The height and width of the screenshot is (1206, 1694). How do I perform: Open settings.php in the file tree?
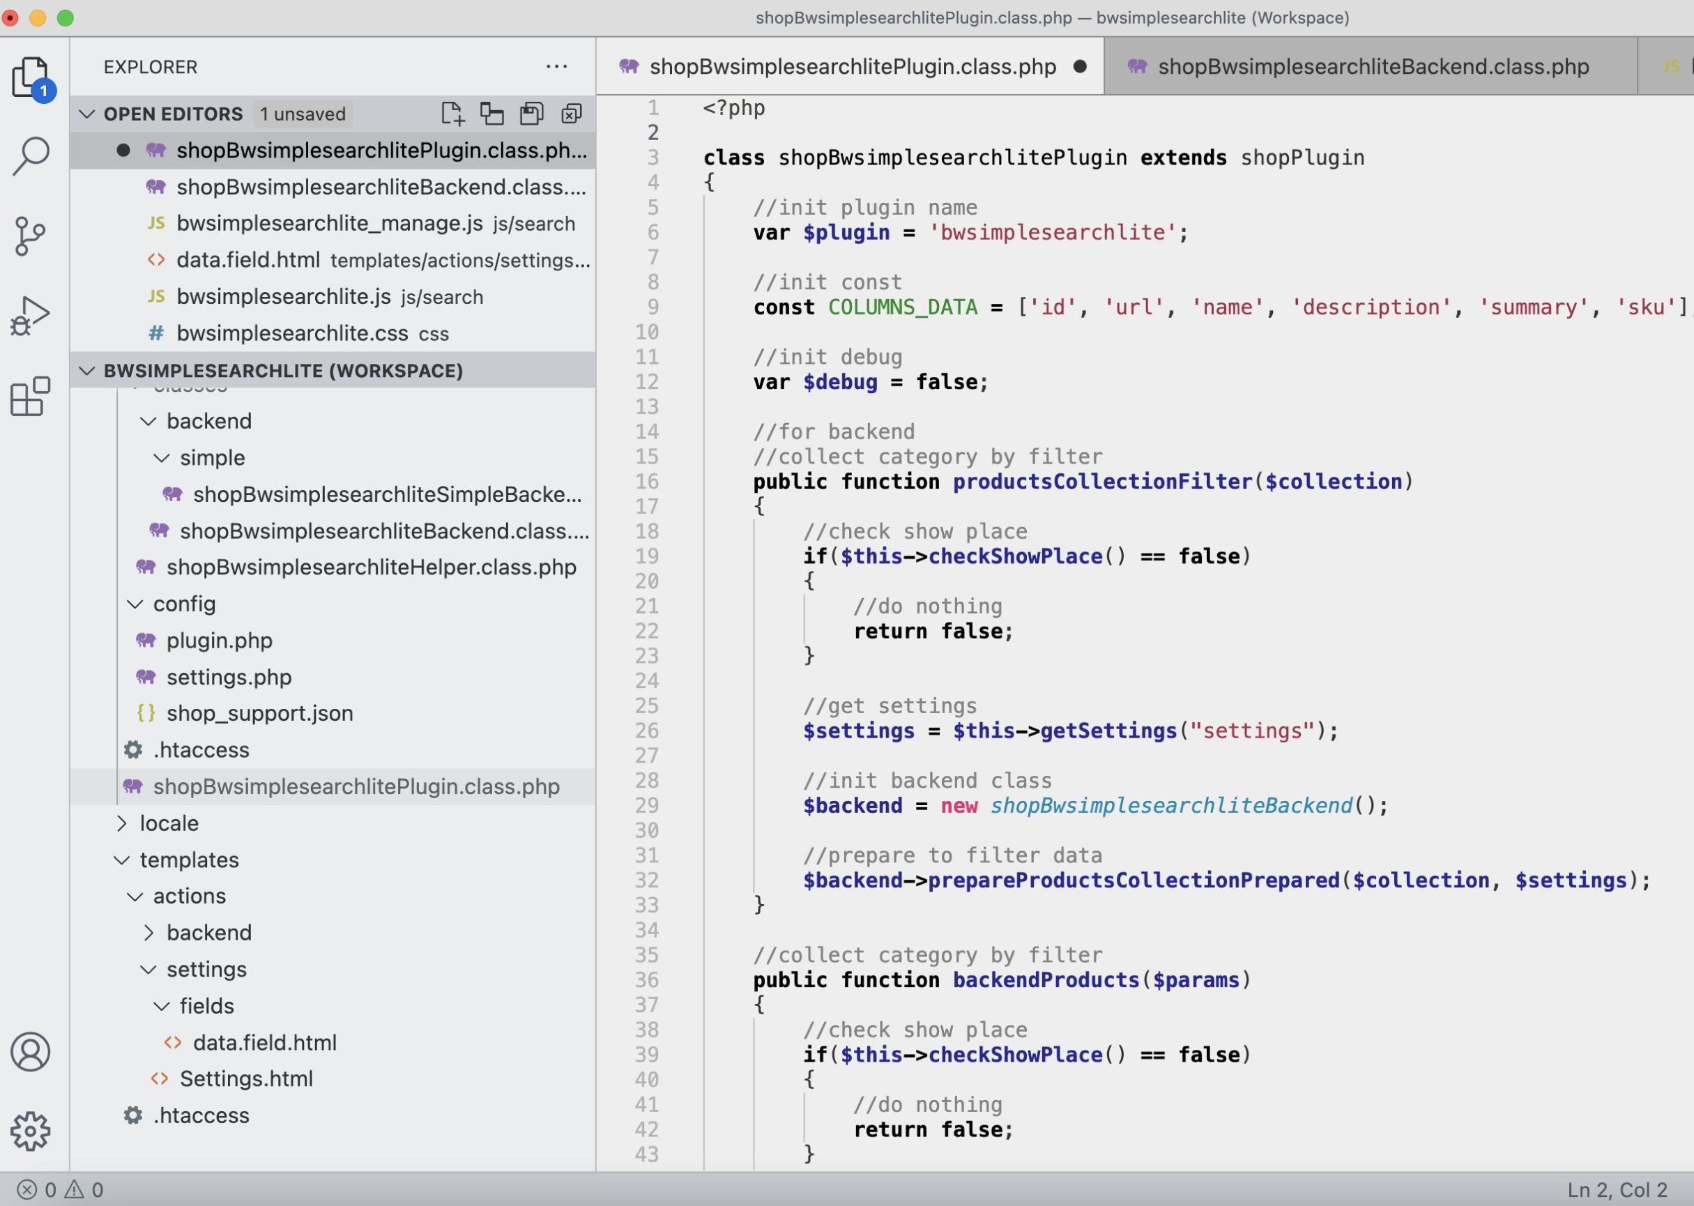coord(229,676)
